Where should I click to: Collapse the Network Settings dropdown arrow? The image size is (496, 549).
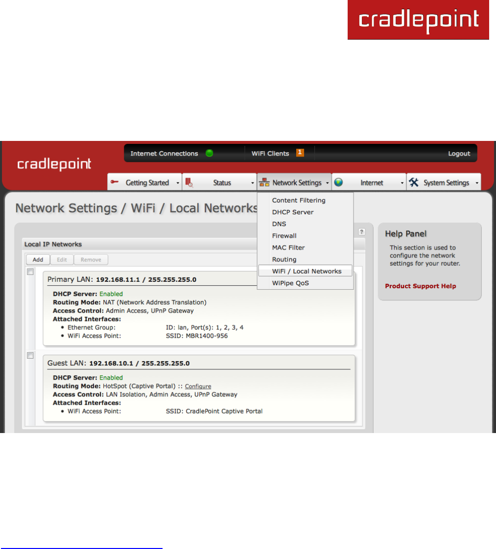pyautogui.click(x=328, y=183)
